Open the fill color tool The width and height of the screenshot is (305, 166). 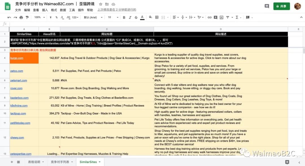click(x=150, y=17)
